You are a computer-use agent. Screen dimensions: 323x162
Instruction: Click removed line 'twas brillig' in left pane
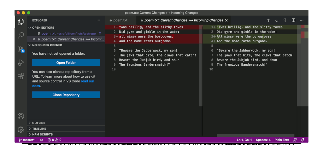[151, 27]
